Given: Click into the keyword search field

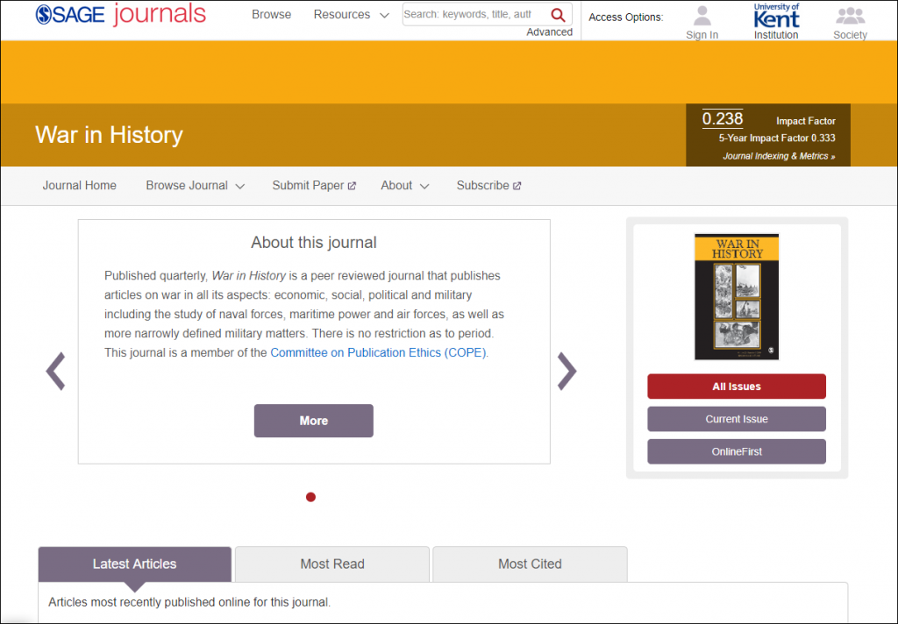Looking at the screenshot, I should [x=469, y=15].
